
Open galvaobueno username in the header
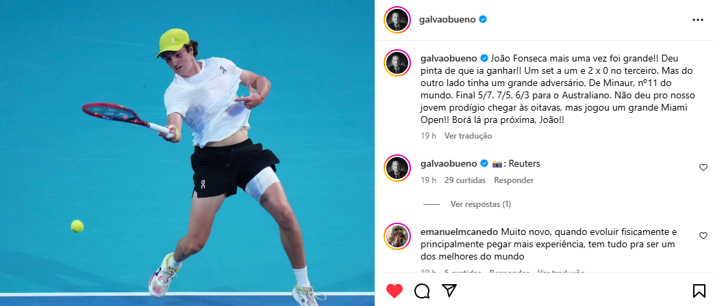coord(447,20)
